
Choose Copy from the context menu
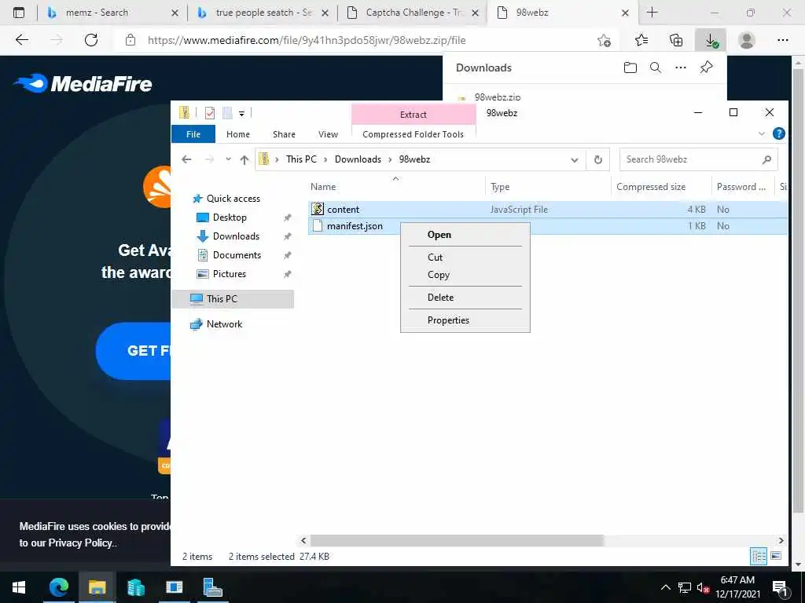[439, 275]
